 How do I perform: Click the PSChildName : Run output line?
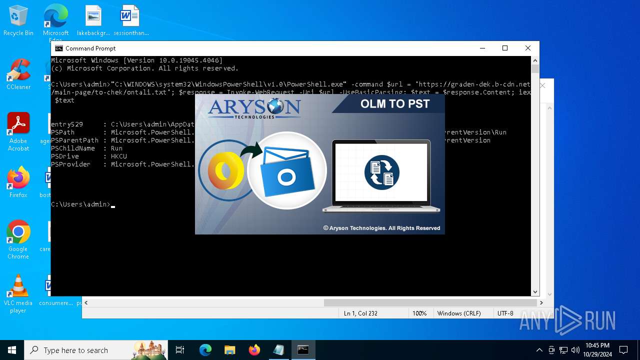tap(87, 148)
